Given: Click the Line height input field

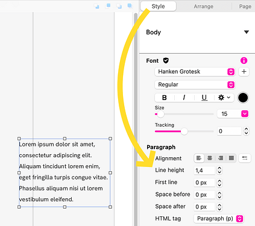Looking at the screenshot, I should [204, 171].
